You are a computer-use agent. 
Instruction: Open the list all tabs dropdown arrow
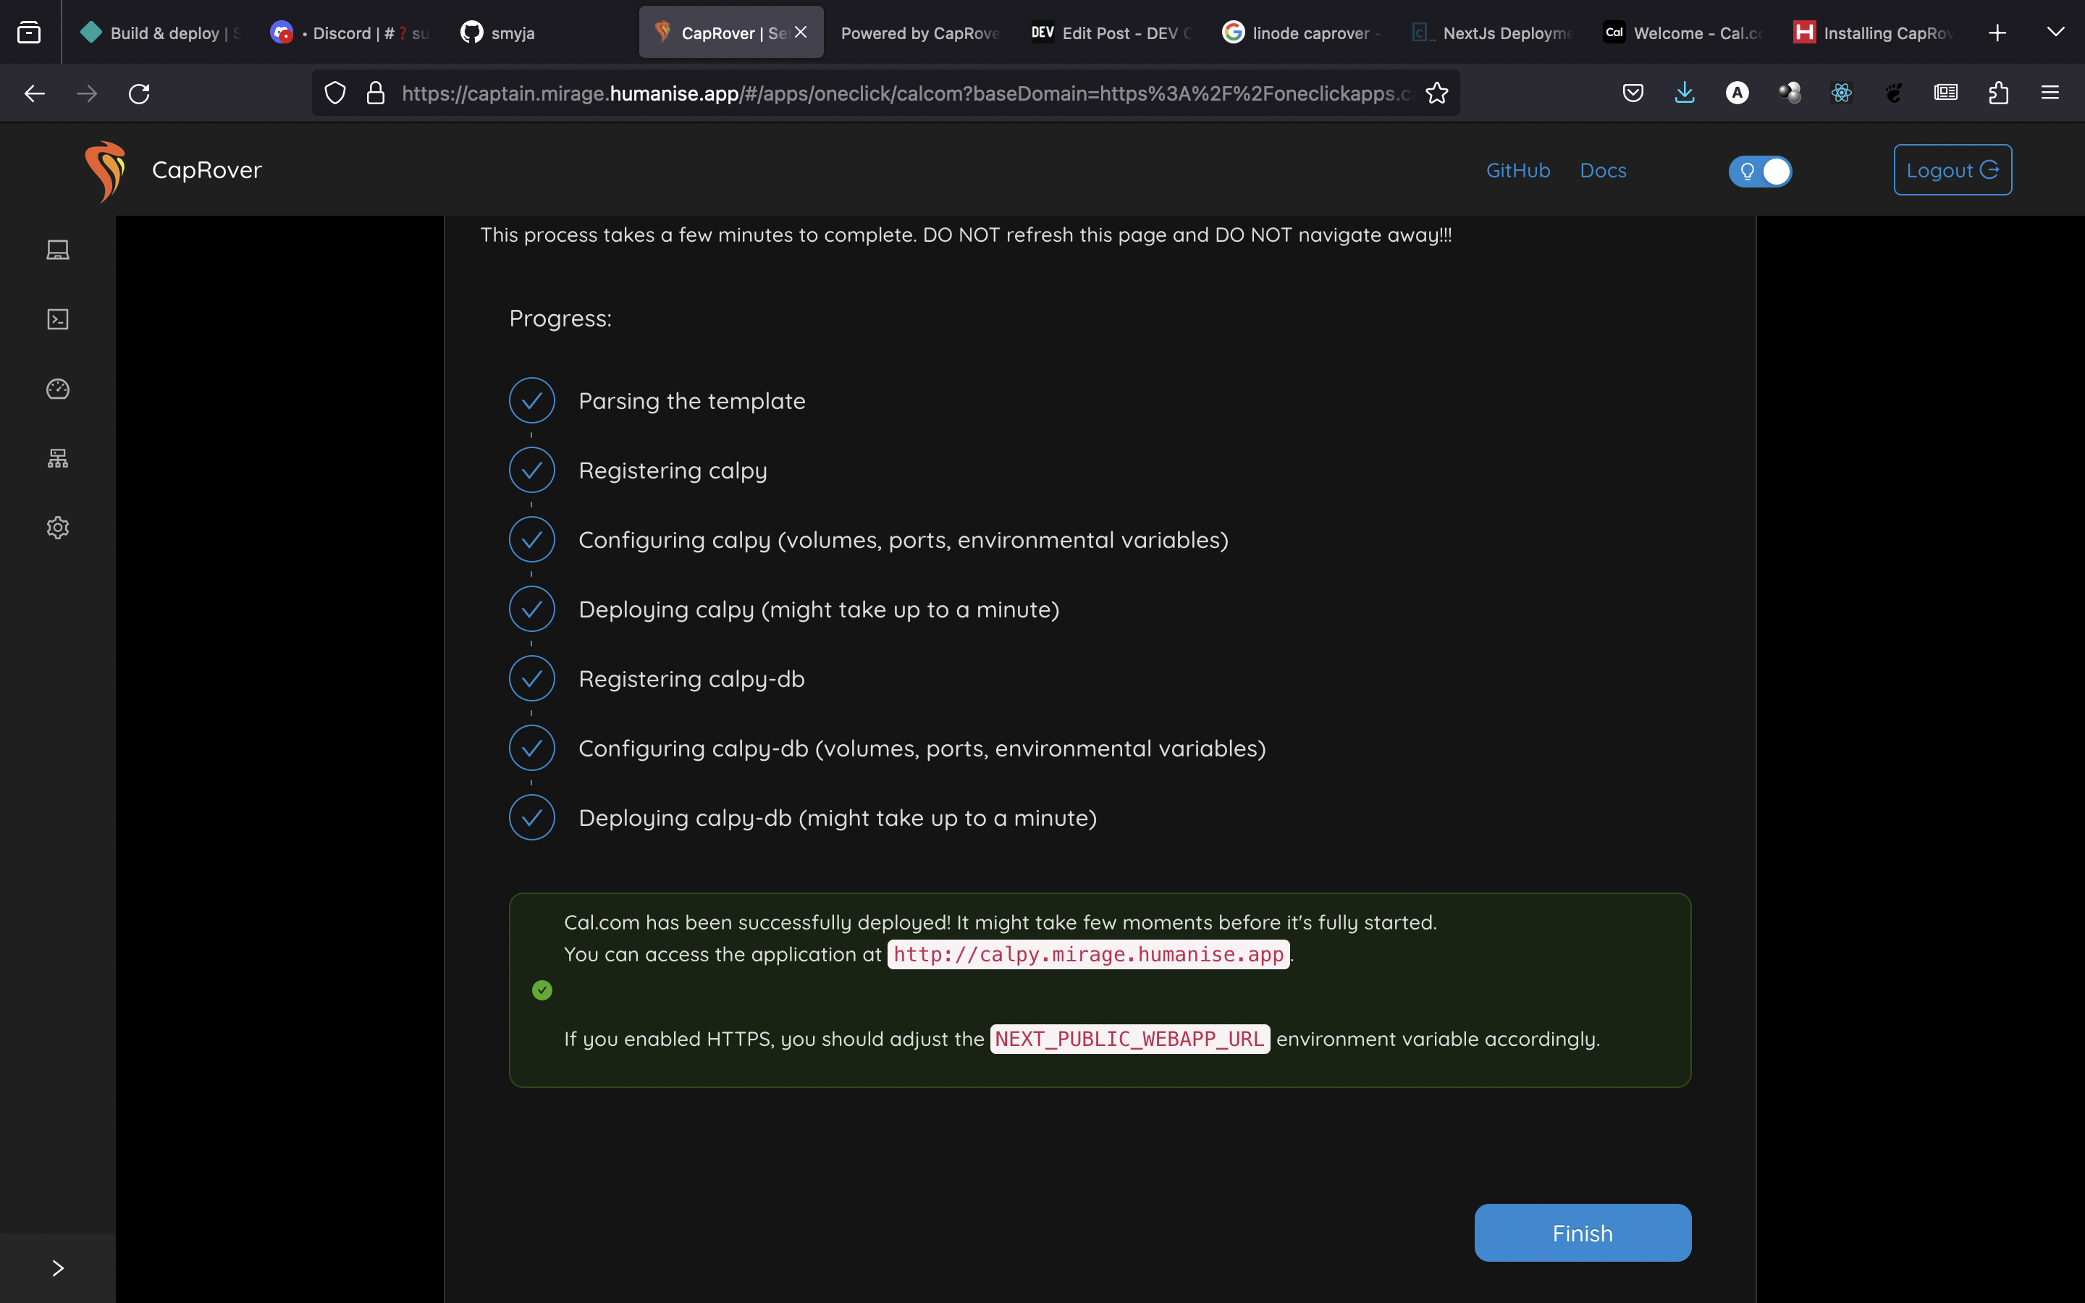(x=2056, y=33)
